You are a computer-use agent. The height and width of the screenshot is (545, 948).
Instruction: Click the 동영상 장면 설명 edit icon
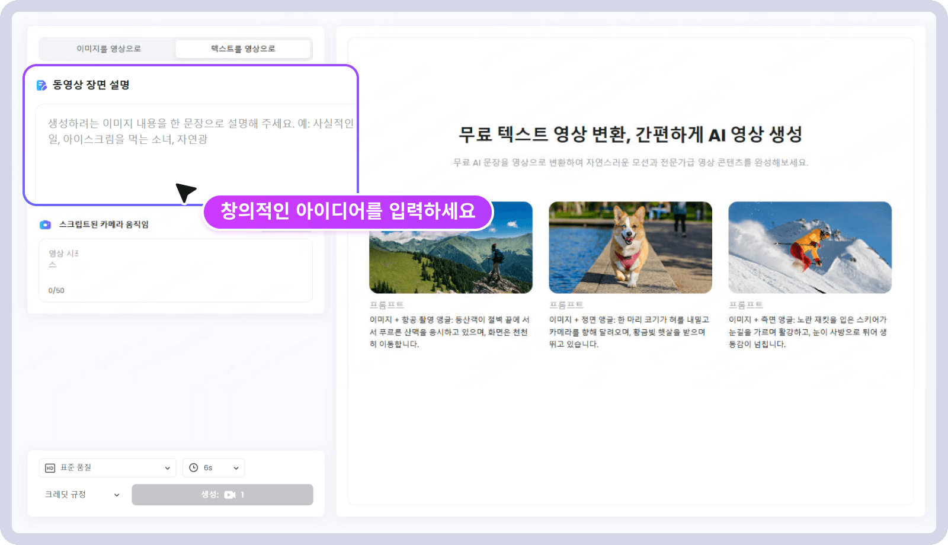(41, 85)
